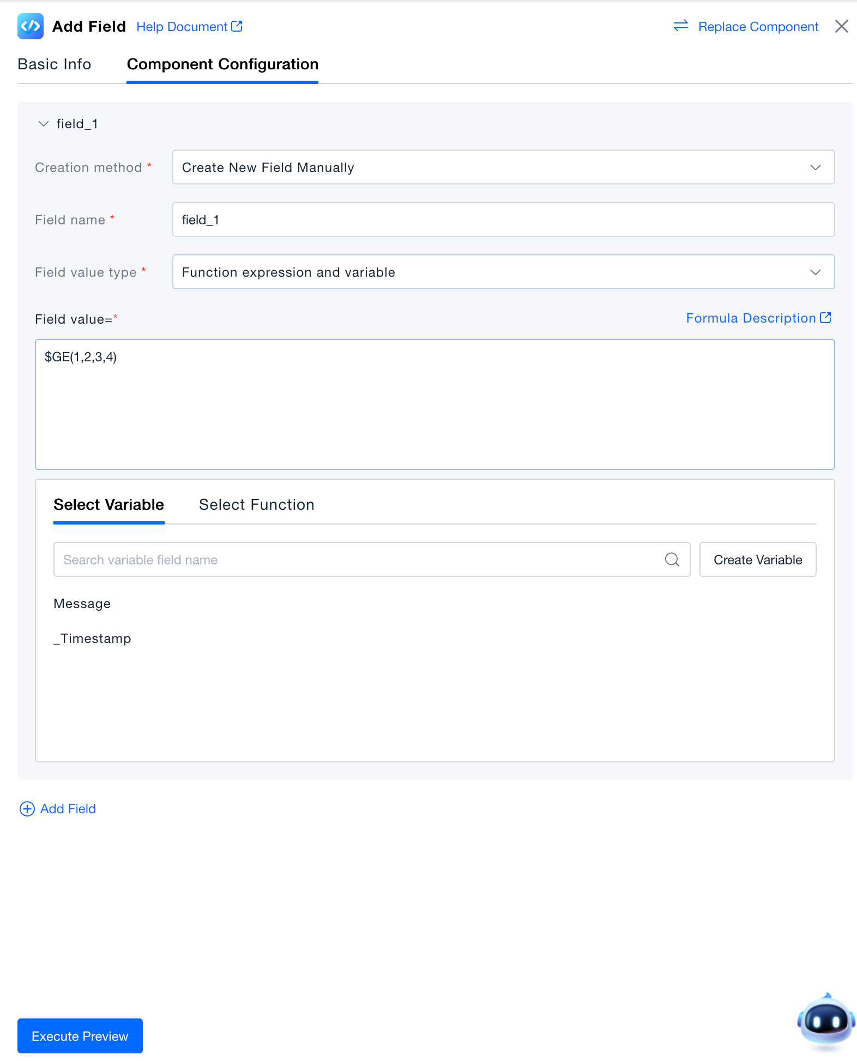
Task: Open the Formula Description link
Action: point(758,318)
